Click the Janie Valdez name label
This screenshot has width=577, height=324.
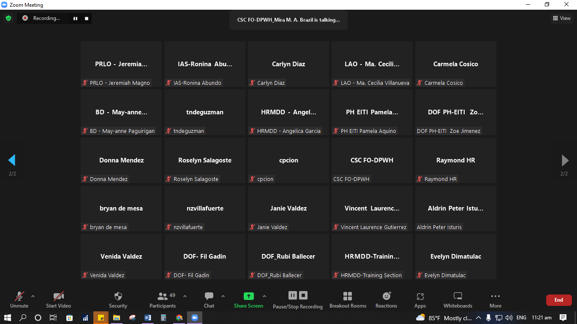(272, 227)
